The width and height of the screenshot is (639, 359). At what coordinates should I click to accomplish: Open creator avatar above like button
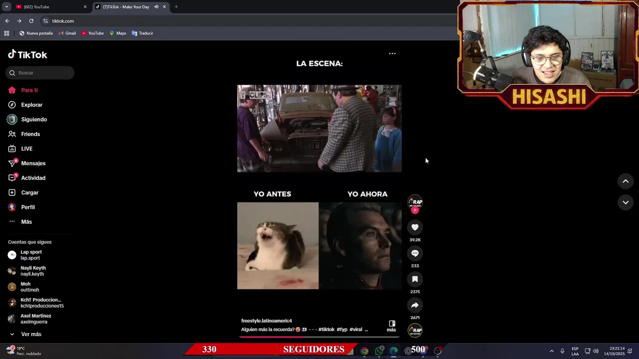[x=415, y=201]
